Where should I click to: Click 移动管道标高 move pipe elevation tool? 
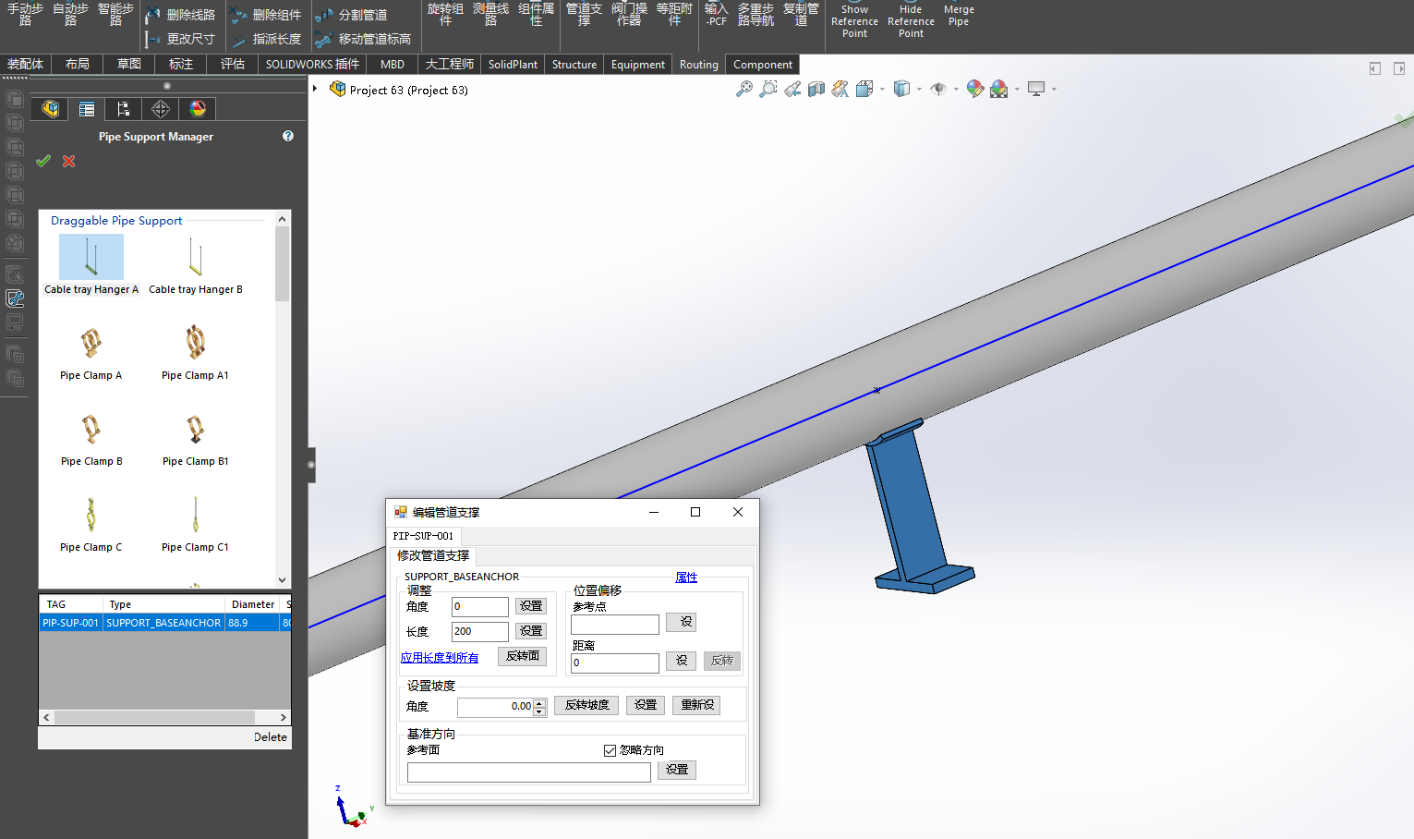click(x=363, y=39)
